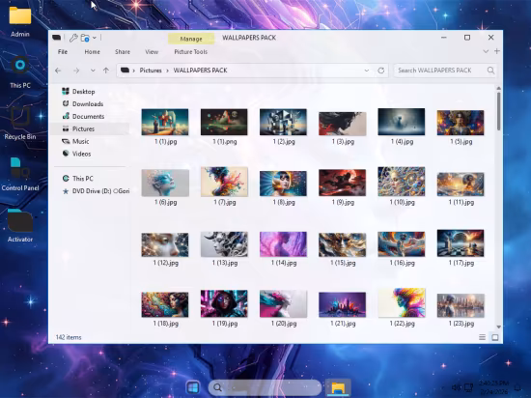Open the View ribbon tab

point(152,52)
